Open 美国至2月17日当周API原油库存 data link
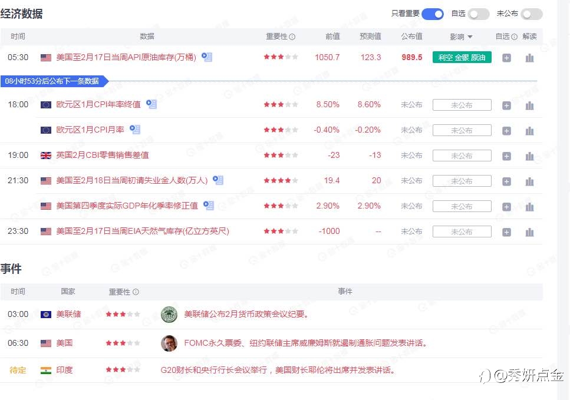 [126, 57]
